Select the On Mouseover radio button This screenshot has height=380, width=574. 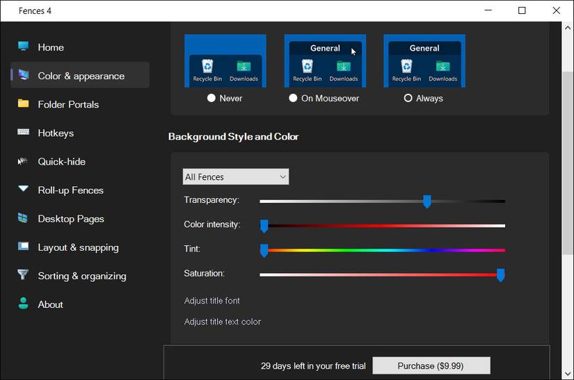[x=293, y=99]
